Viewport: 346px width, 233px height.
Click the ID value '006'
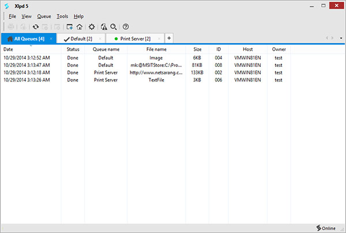(x=219, y=80)
